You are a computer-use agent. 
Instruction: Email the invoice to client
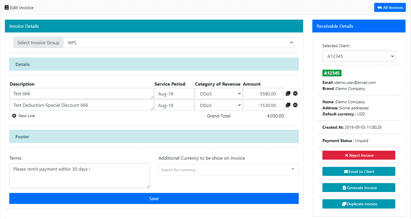pyautogui.click(x=358, y=172)
